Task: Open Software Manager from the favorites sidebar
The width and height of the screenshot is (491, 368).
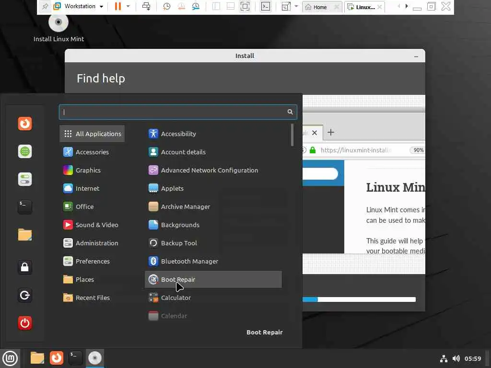Action: tap(25, 151)
